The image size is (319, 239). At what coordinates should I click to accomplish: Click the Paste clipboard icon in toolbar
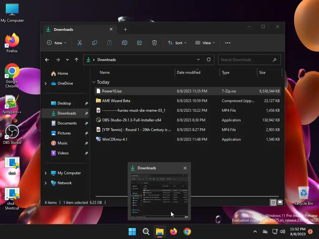(110, 43)
